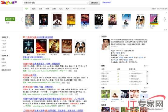Open the snapshot link under douban result
Screen dimensions: 168x112
[x=63, y=82]
